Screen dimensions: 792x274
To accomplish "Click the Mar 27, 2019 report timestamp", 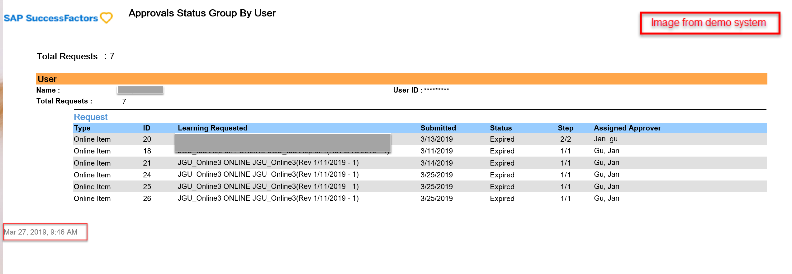I will [x=40, y=232].
